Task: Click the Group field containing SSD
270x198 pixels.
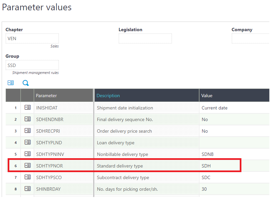Action: 32,65
